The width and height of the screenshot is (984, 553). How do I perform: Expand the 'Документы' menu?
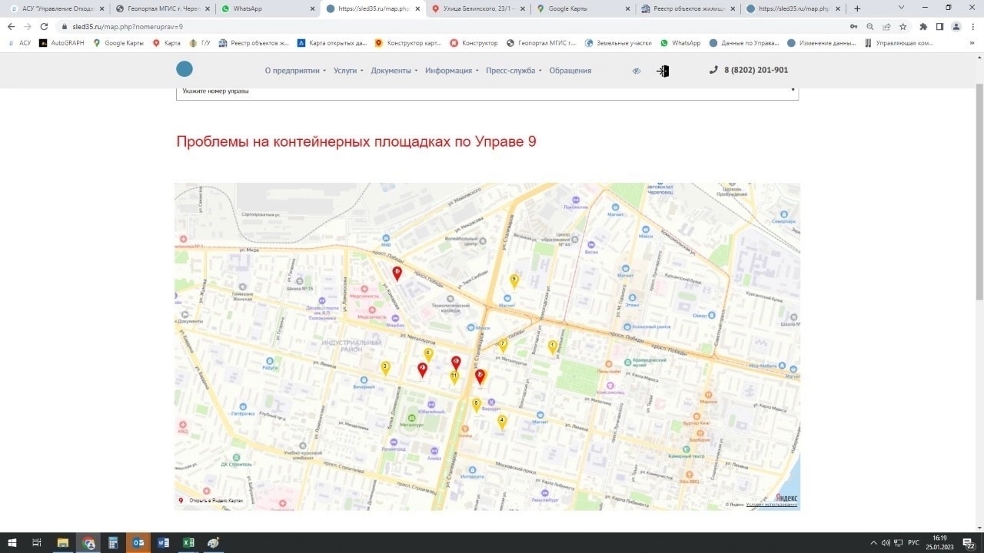(x=394, y=71)
